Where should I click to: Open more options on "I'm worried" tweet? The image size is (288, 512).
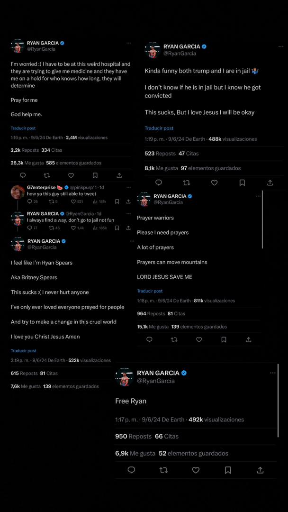(128, 43)
